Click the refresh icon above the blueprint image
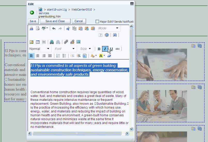 [200, 46]
